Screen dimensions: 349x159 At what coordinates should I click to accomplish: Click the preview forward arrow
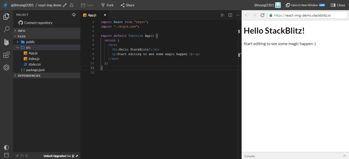point(254,15)
